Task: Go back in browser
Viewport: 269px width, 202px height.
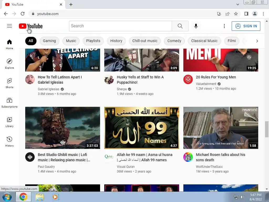Action: [x=6, y=14]
